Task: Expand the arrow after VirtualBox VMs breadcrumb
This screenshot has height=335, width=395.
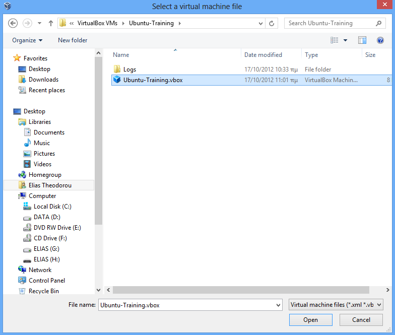Action: (123, 23)
